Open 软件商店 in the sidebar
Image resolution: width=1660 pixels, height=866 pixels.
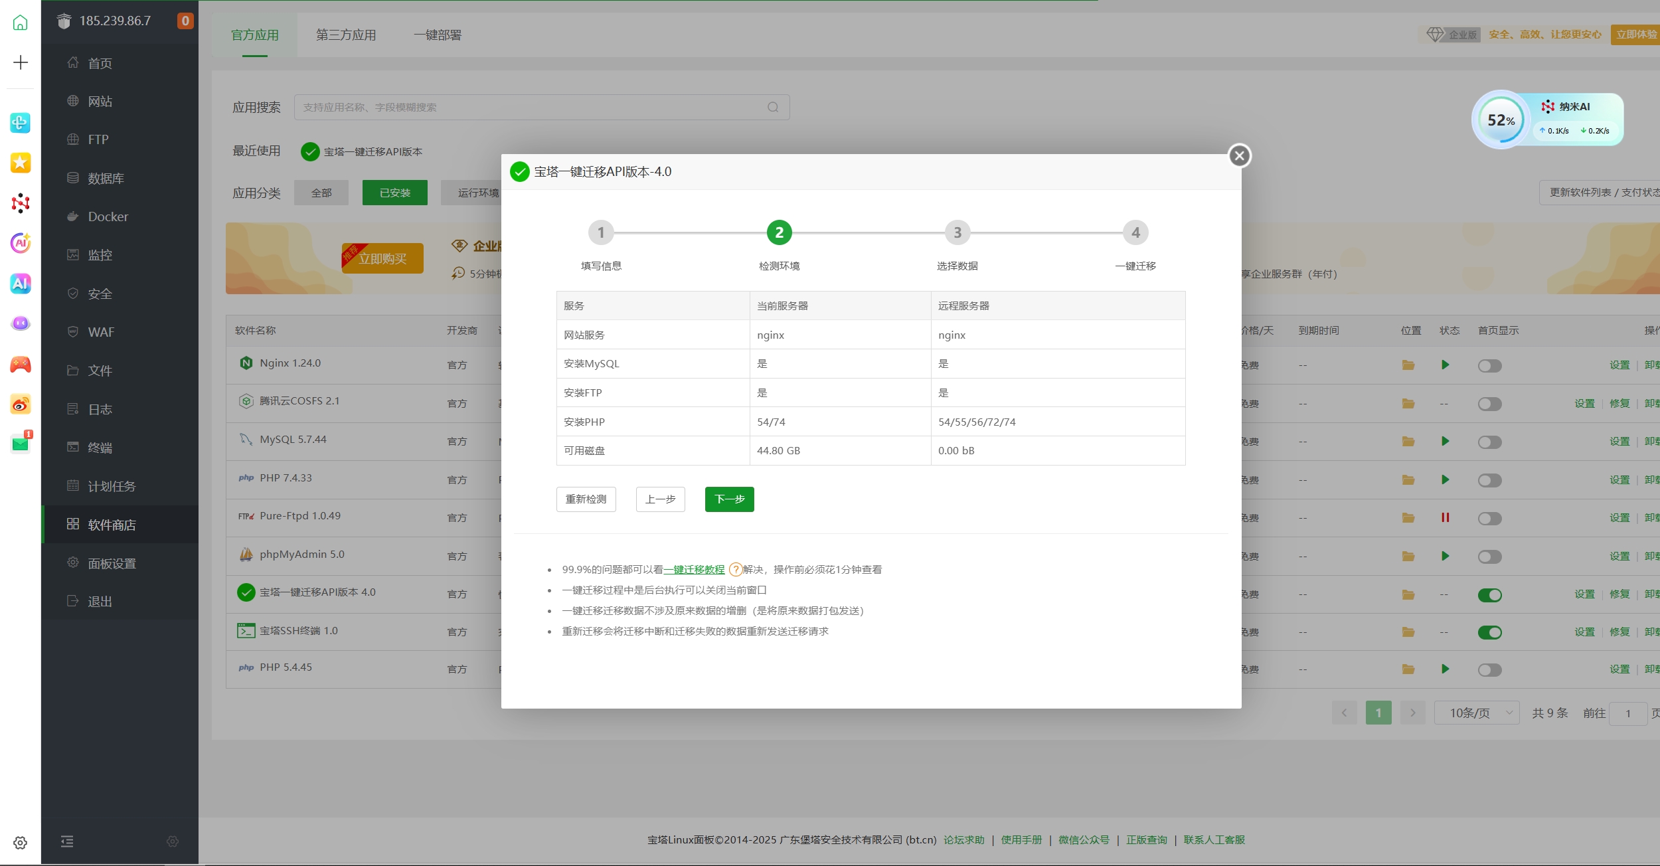tap(120, 525)
